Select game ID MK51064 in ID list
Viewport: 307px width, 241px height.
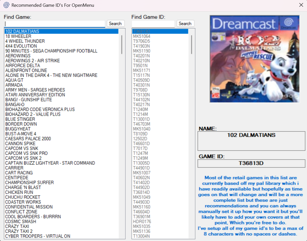tap(142, 36)
